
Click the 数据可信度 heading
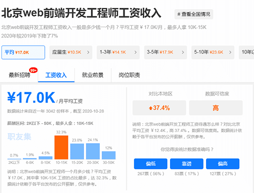(217, 94)
